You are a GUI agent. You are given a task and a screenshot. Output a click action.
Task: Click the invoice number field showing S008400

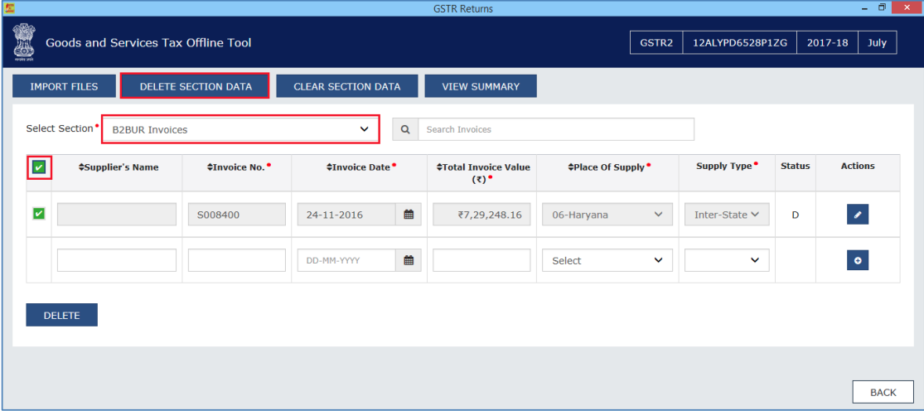(237, 215)
